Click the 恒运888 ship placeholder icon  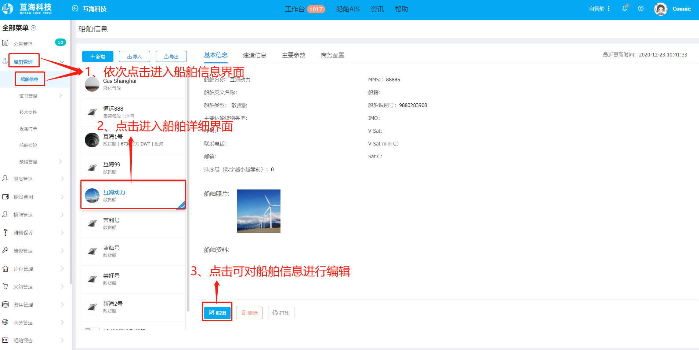(92, 112)
